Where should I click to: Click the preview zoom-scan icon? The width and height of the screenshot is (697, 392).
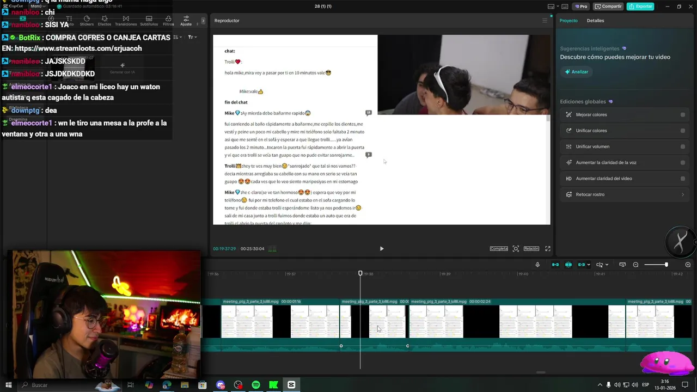click(516, 249)
